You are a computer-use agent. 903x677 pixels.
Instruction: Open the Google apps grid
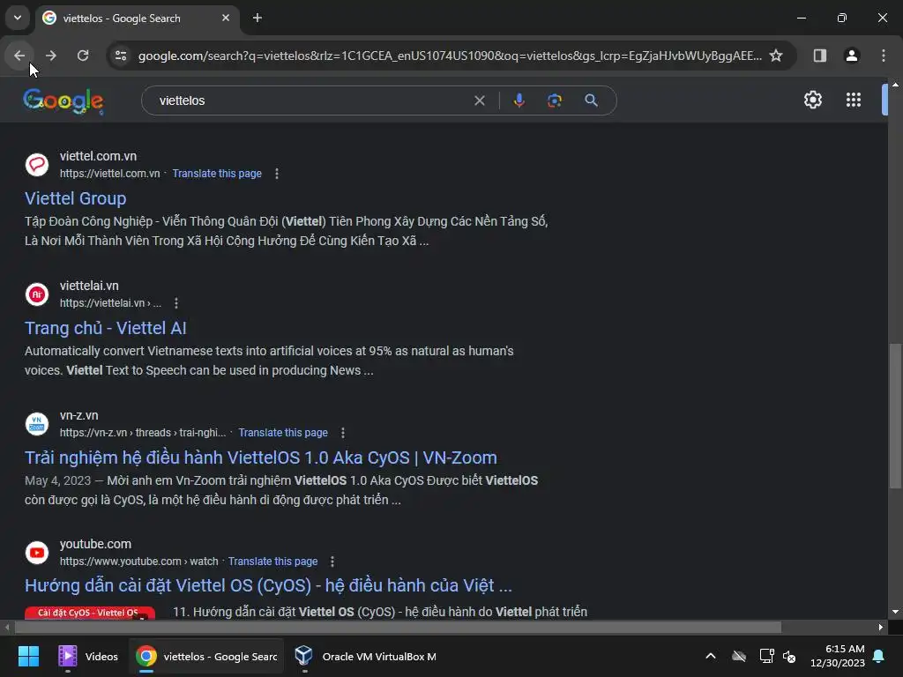pyautogui.click(x=854, y=100)
